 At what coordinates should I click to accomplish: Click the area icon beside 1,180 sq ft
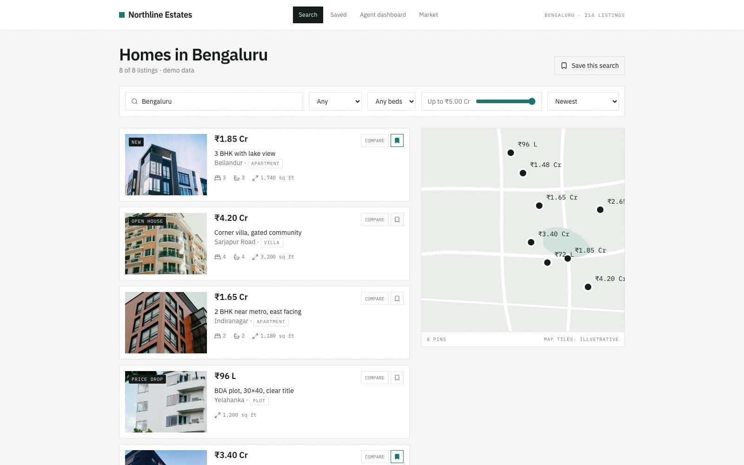tap(255, 336)
